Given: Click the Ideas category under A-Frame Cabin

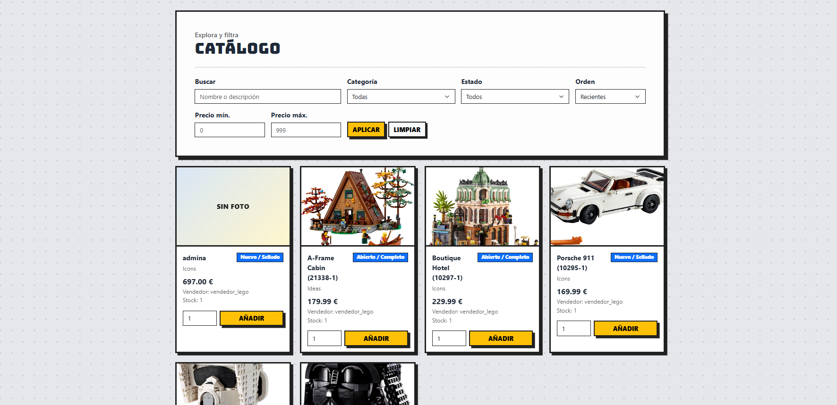Looking at the screenshot, I should click(x=314, y=289).
